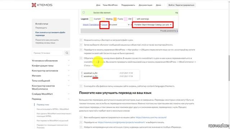
Task: Open Как сделать WoodMart многоязычным article
Action: [x=54, y=115]
